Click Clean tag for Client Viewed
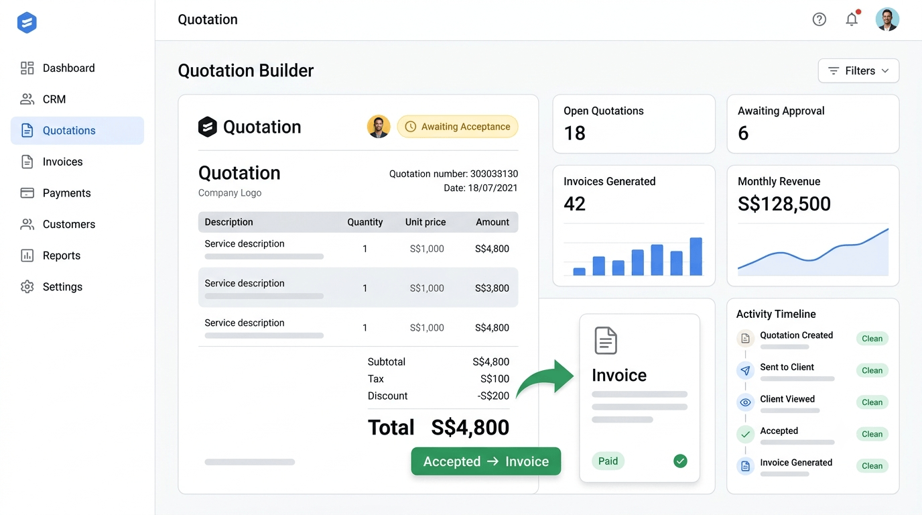This screenshot has height=515, width=922. coord(872,402)
